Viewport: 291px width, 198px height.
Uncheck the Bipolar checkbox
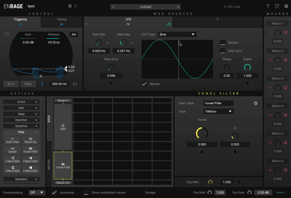coord(144,84)
